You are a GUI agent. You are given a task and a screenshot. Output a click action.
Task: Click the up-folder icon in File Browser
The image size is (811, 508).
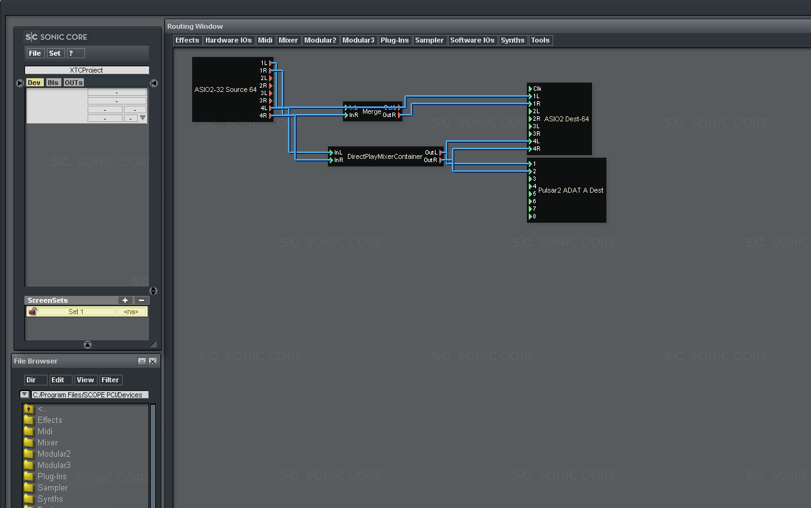click(x=28, y=409)
